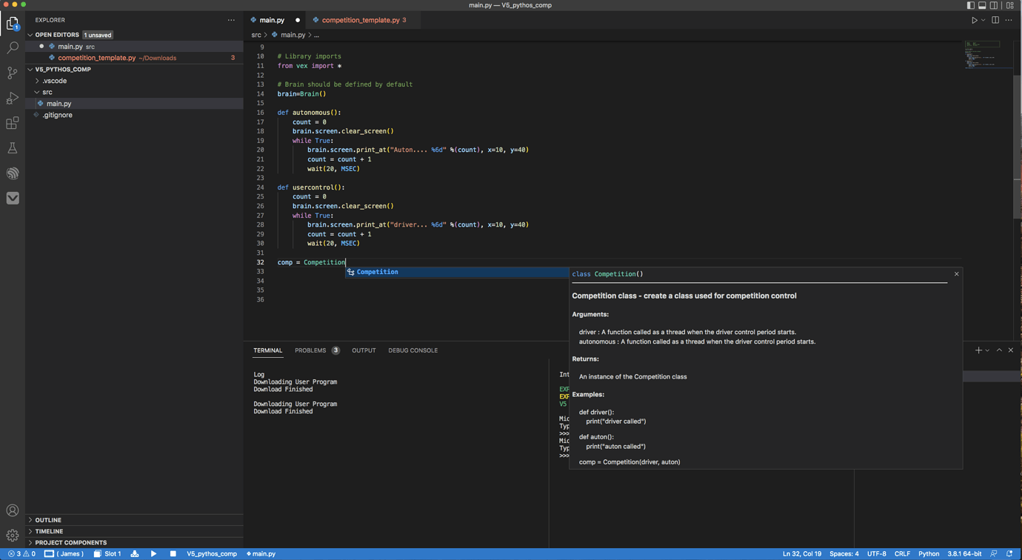The height and width of the screenshot is (560, 1022).
Task: Click the main.py label in status bar
Action: 261,554
